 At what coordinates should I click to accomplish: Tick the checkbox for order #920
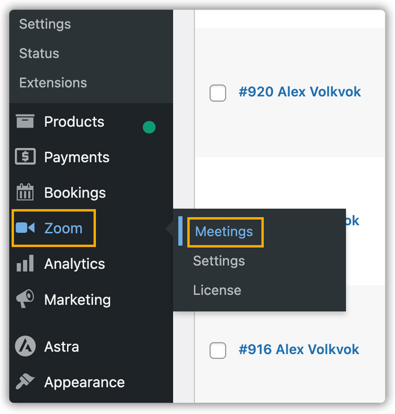point(218,93)
